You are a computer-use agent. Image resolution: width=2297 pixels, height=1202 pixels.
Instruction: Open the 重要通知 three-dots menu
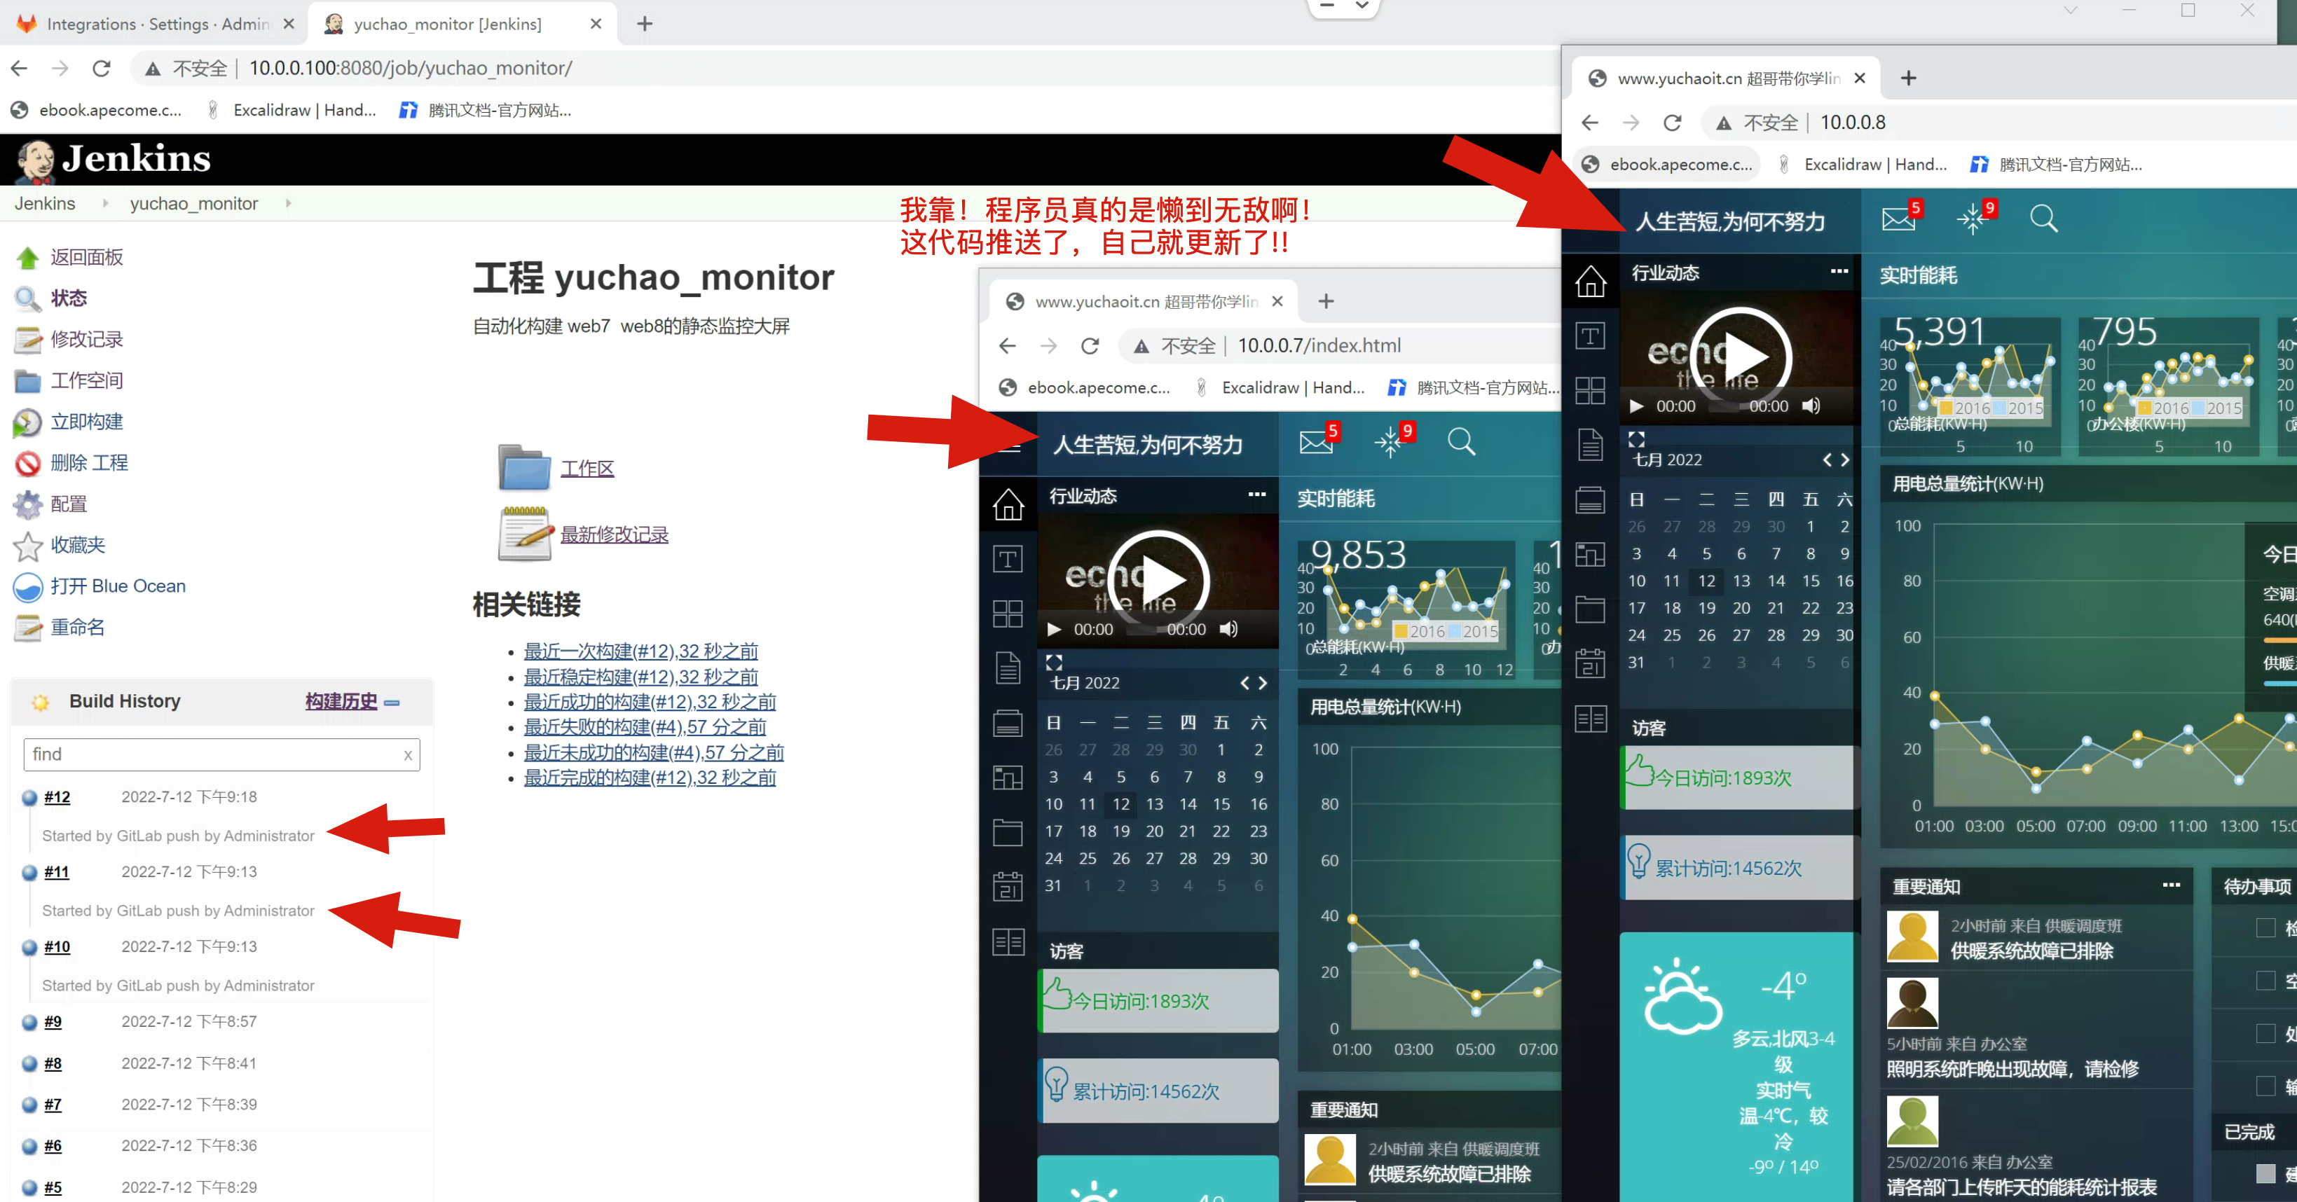coord(2170,885)
